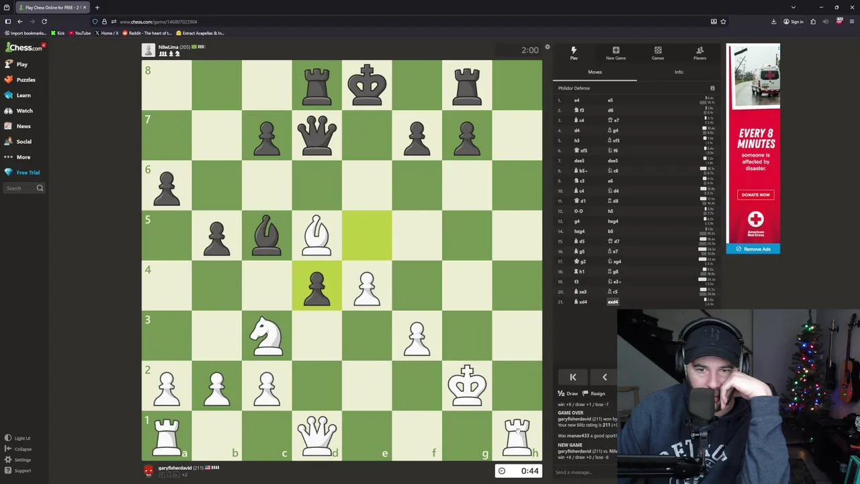Viewport: 860px width, 484px height.
Task: Open board settings gear near opponent clock
Action: [547, 47]
